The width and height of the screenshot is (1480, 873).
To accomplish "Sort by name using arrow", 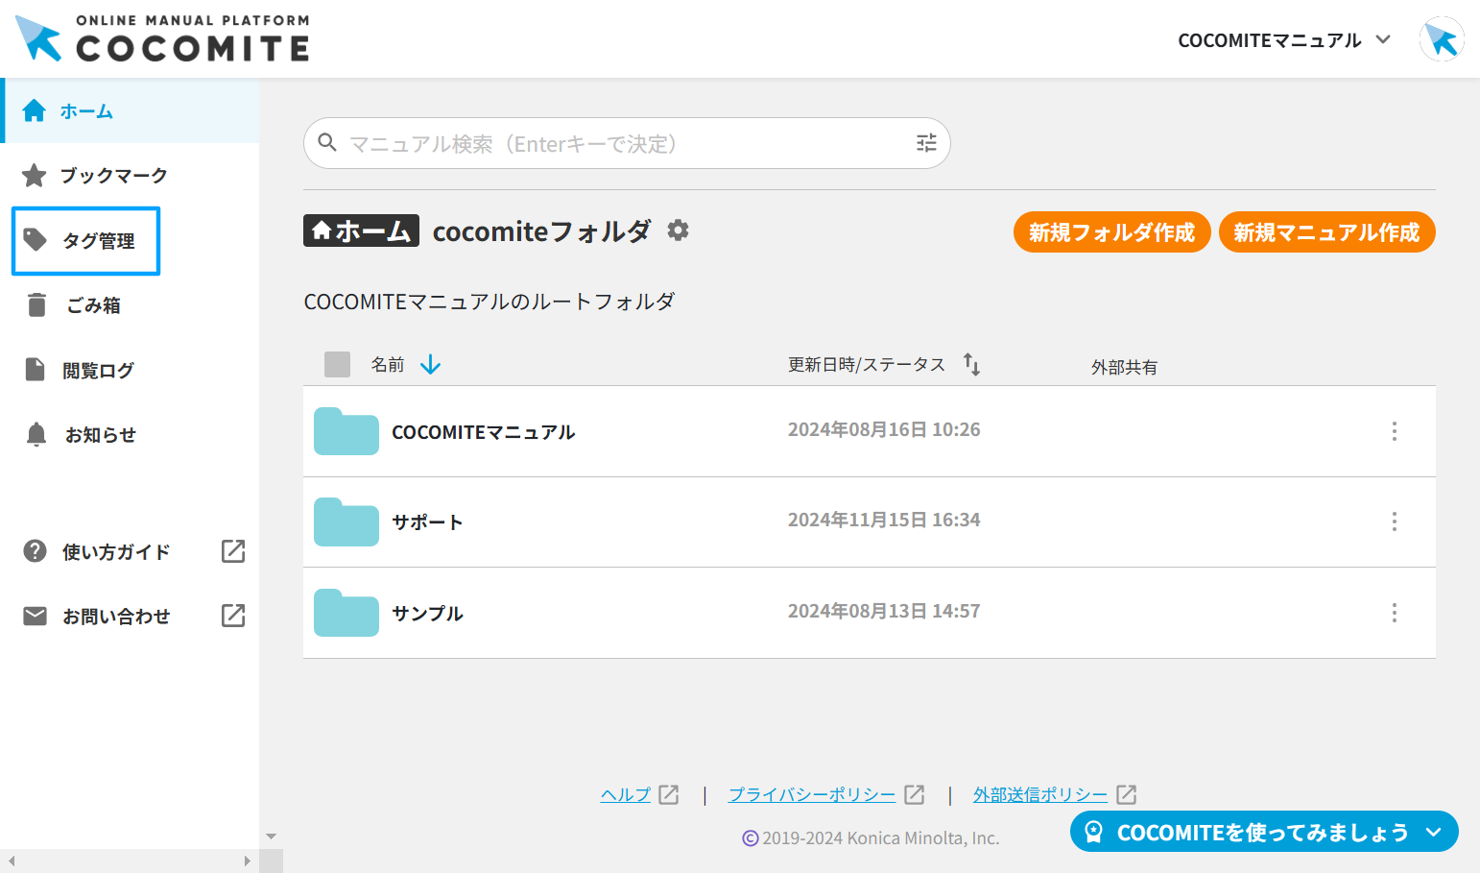I will [x=430, y=365].
